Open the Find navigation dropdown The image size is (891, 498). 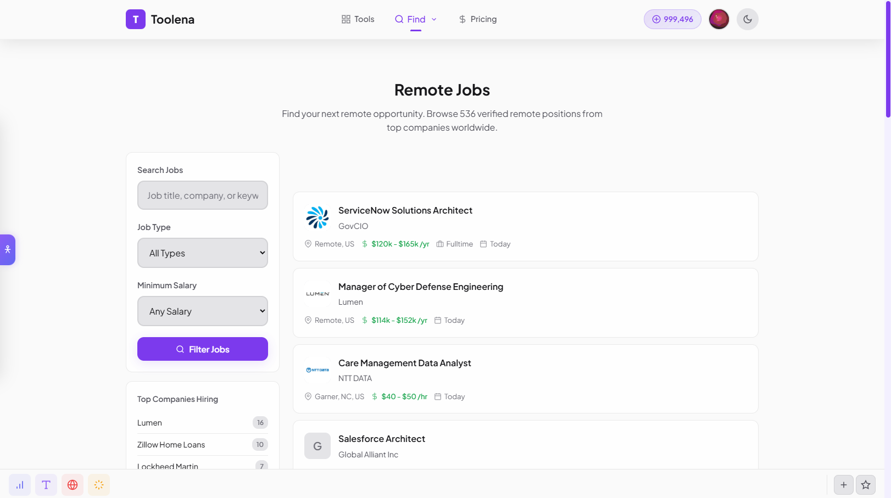point(416,19)
